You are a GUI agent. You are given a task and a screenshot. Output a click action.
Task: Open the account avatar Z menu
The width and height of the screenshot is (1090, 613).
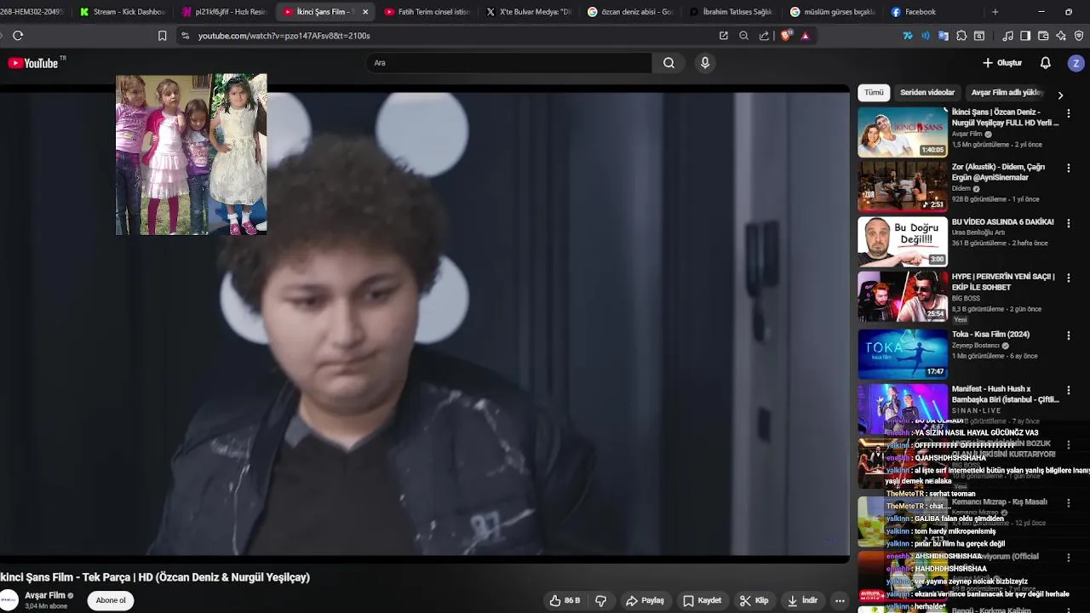[x=1076, y=63]
